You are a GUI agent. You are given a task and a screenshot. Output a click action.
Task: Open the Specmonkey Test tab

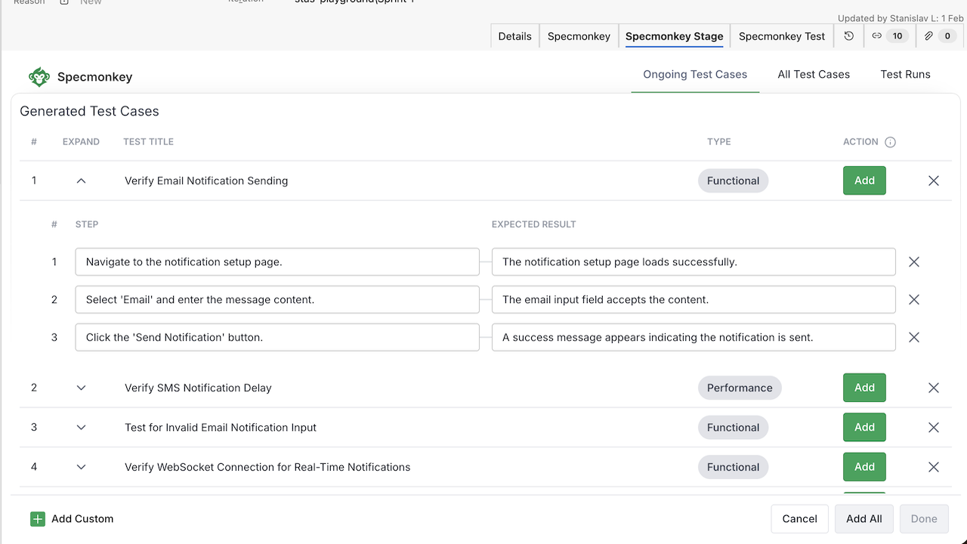click(782, 36)
